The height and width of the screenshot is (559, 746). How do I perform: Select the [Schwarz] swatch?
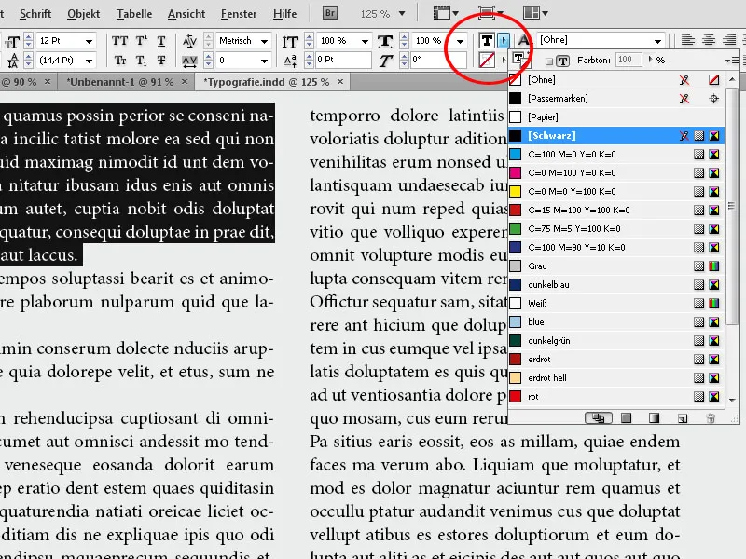pos(616,135)
